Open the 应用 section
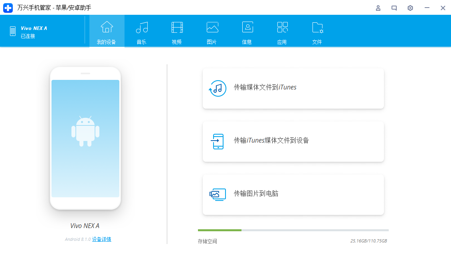This screenshot has width=451, height=266. tap(282, 32)
